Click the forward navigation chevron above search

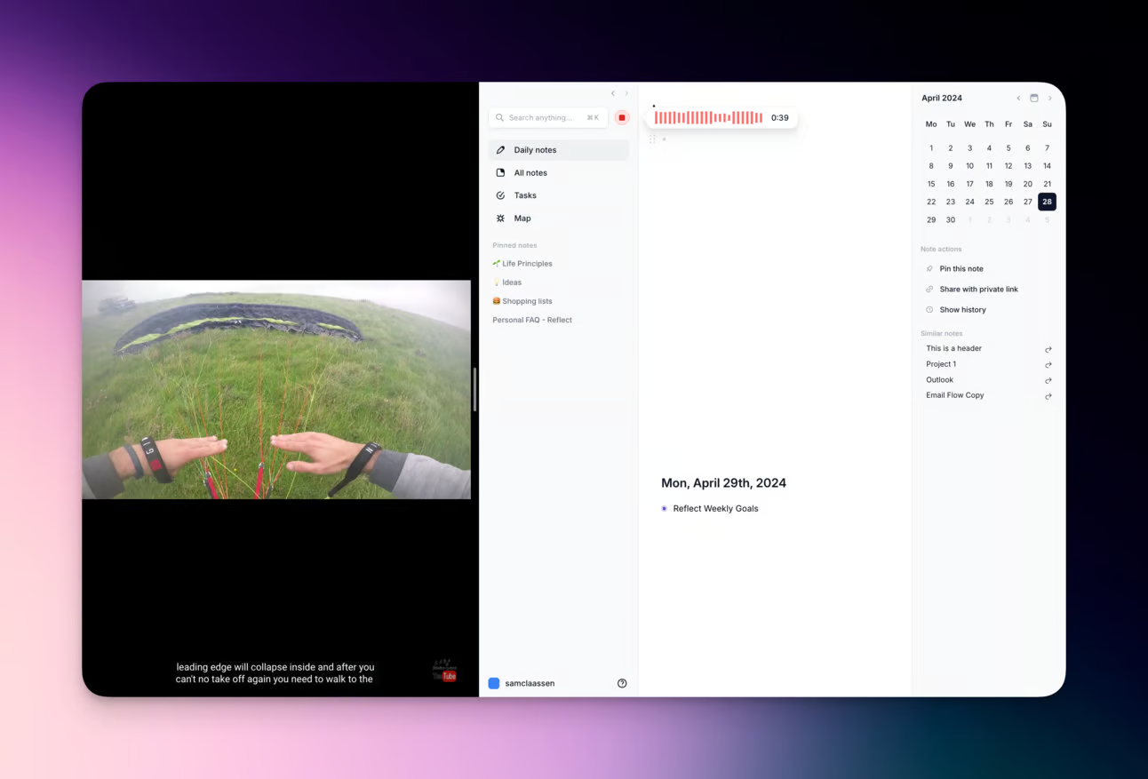tap(626, 92)
